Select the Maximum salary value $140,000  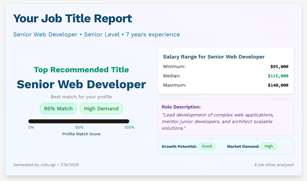click(278, 85)
